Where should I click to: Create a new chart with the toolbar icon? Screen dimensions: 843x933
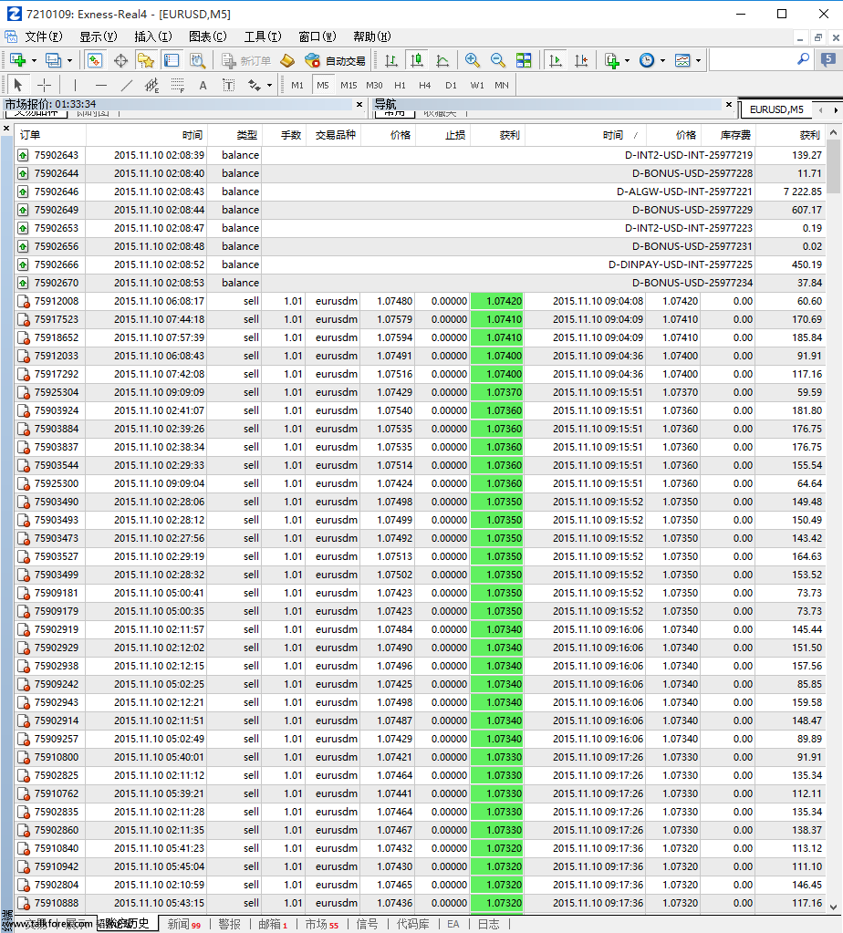coord(18,60)
